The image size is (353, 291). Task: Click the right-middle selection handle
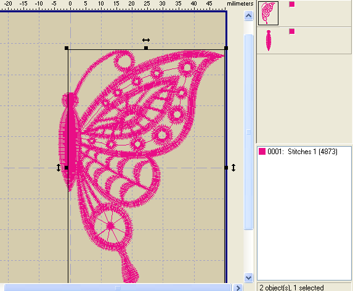(x=226, y=168)
